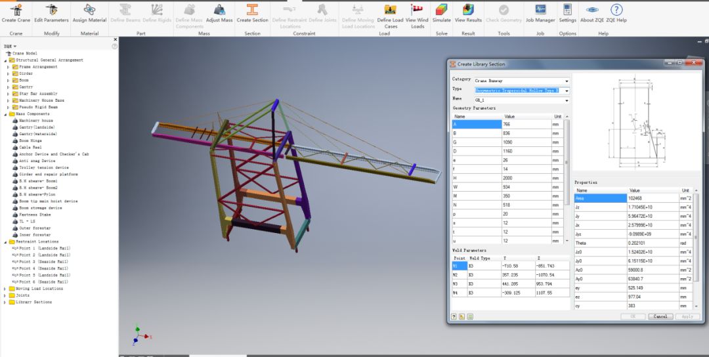This screenshot has height=357, width=709.
Task: Open the section Type dropdown
Action: (566, 91)
